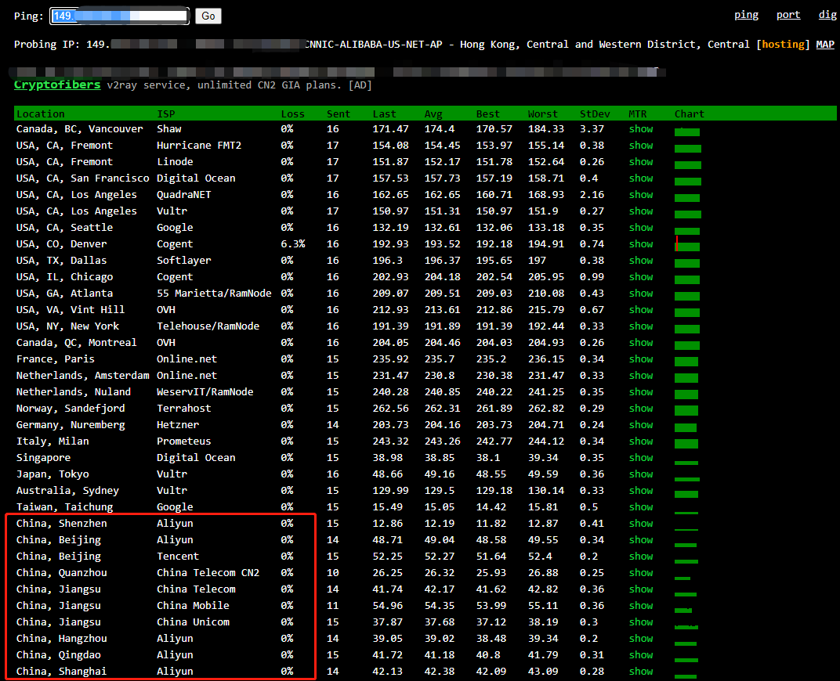Image resolution: width=840 pixels, height=681 pixels.
Task: Show MTR for Singapore Digital Ocean row
Action: click(x=640, y=458)
